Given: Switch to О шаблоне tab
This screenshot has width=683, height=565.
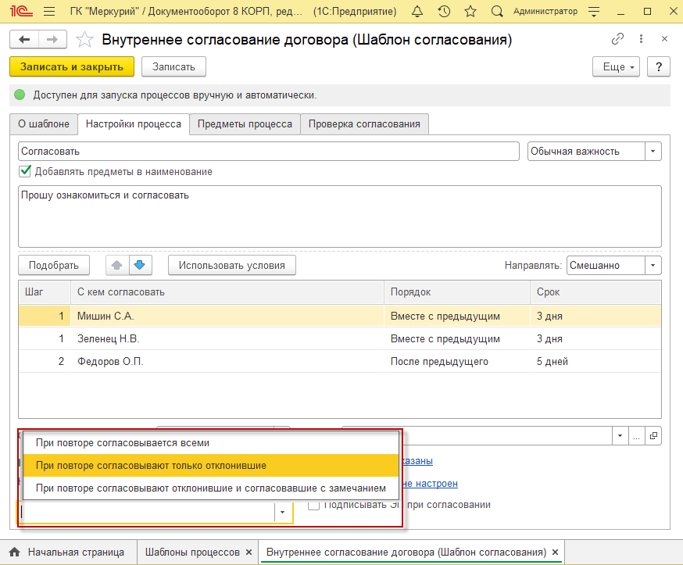Looking at the screenshot, I should click(44, 124).
